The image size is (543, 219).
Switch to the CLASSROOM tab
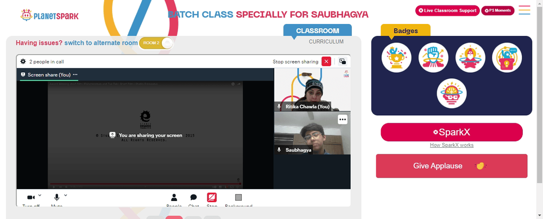(318, 30)
